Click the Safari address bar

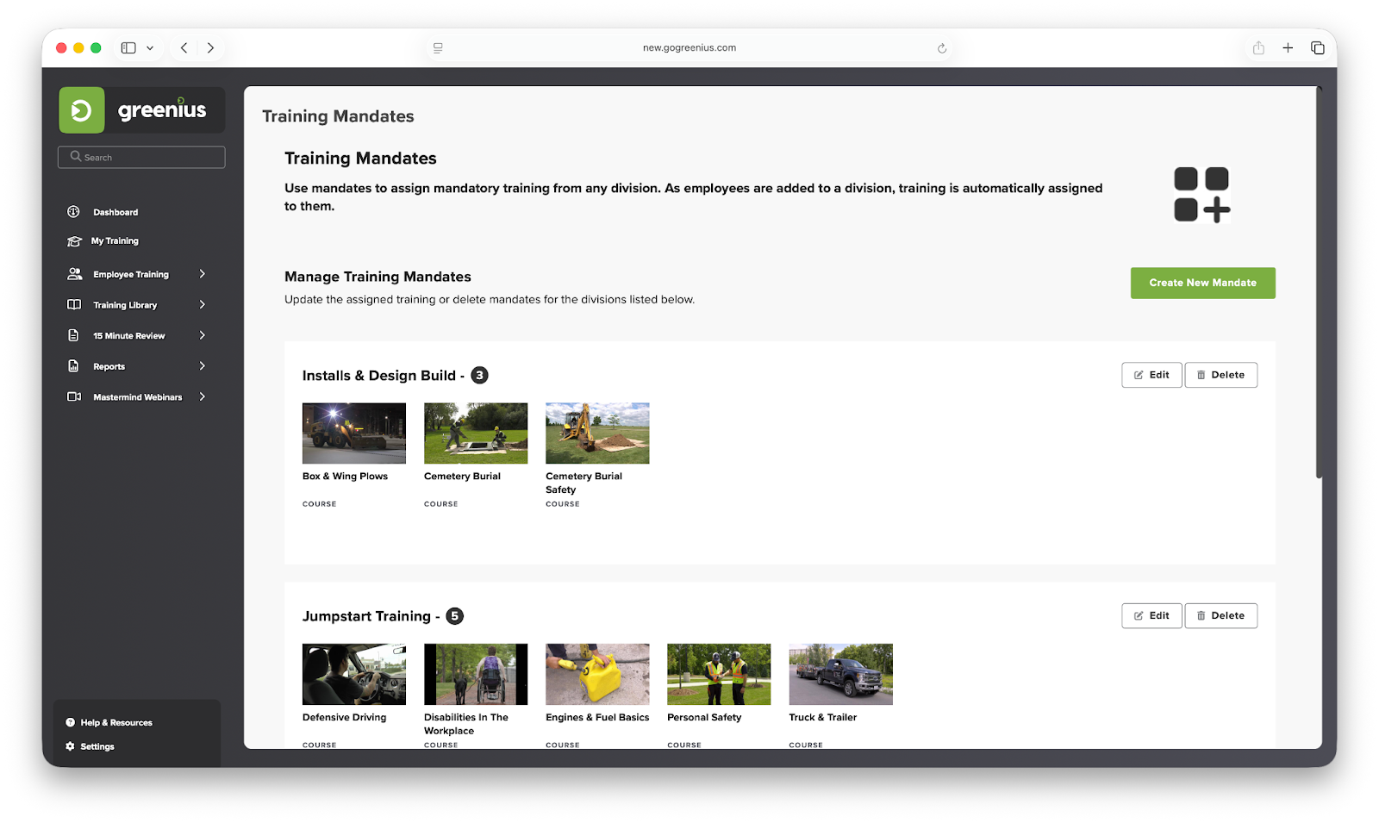tap(689, 48)
